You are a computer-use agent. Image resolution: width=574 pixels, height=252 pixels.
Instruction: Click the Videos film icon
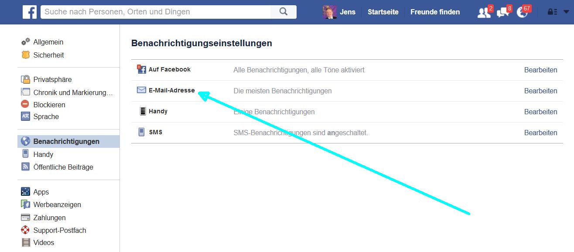(x=25, y=242)
